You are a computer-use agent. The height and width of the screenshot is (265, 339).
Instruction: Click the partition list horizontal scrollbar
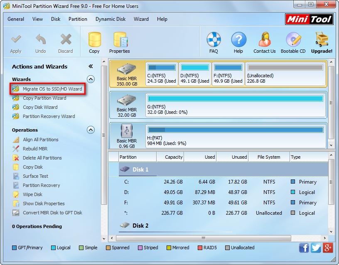click(204, 238)
